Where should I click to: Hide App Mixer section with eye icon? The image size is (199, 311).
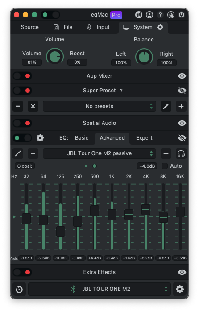pyautogui.click(x=182, y=76)
